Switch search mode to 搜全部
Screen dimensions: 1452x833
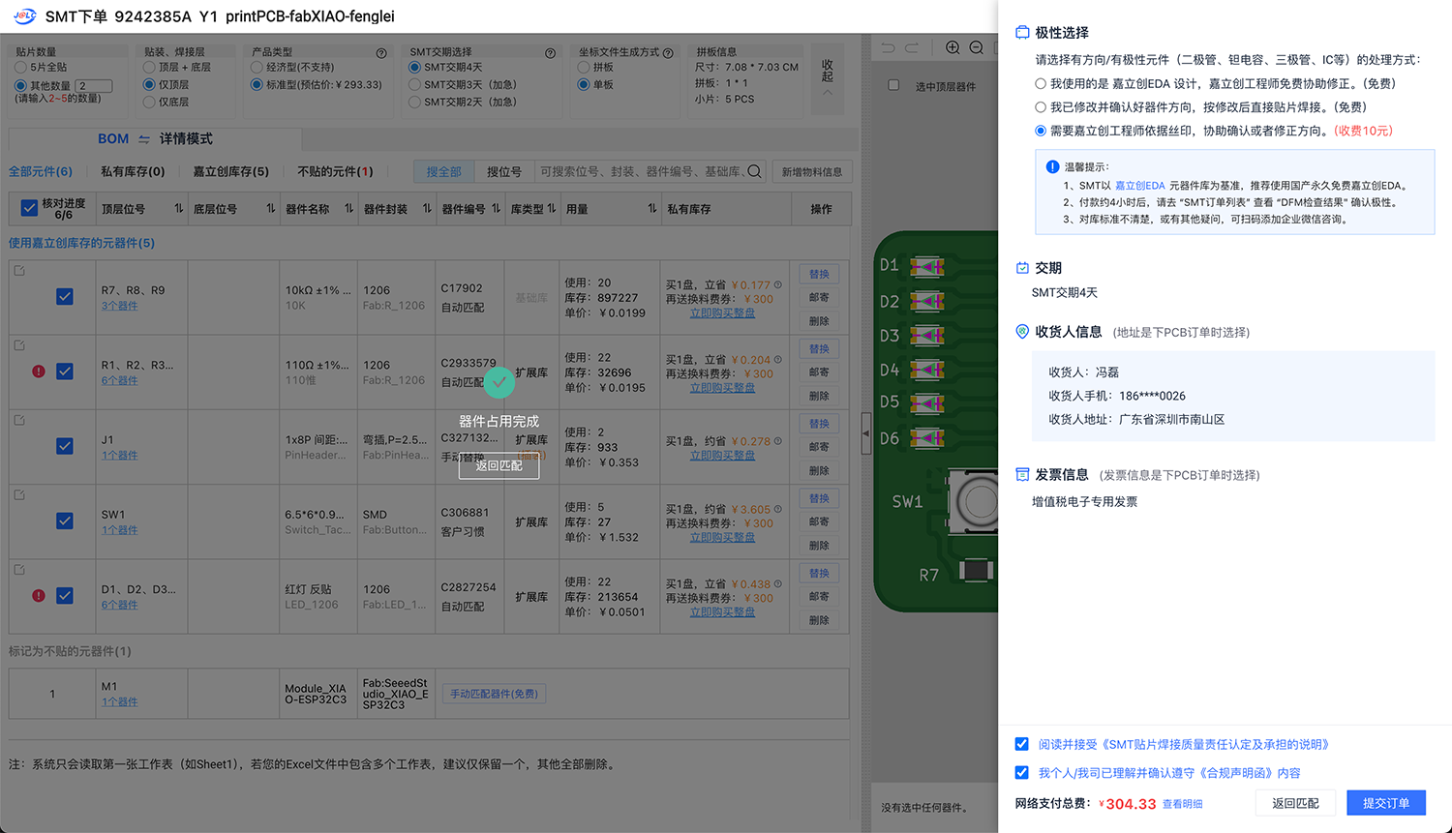pyautogui.click(x=444, y=171)
